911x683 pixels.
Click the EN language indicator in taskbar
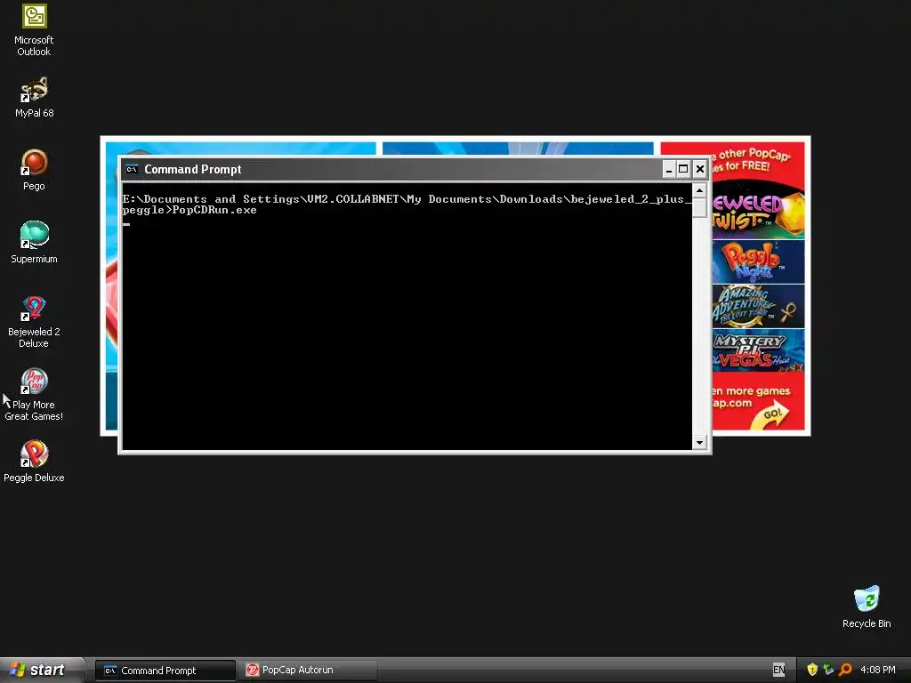click(x=778, y=670)
